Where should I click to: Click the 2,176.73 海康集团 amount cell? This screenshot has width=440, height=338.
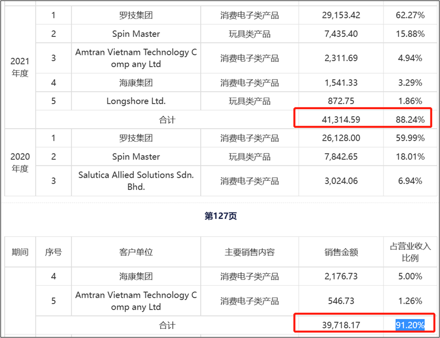[x=340, y=276]
